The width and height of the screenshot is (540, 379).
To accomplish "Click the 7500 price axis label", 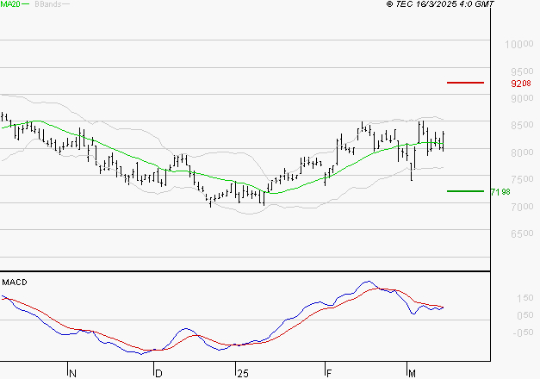I will coord(522,179).
